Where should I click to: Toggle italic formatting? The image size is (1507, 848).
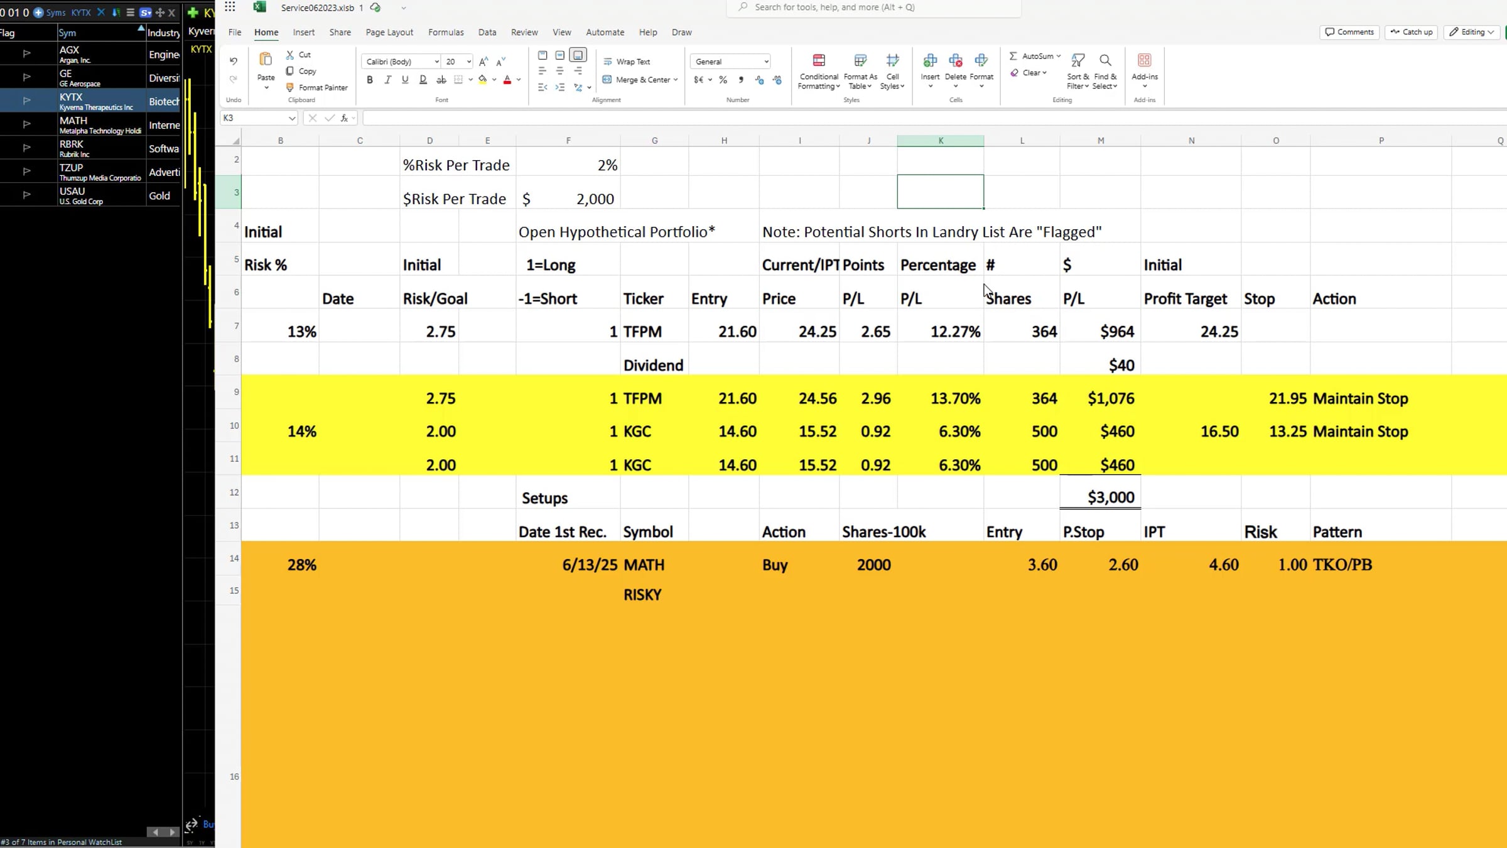(387, 80)
